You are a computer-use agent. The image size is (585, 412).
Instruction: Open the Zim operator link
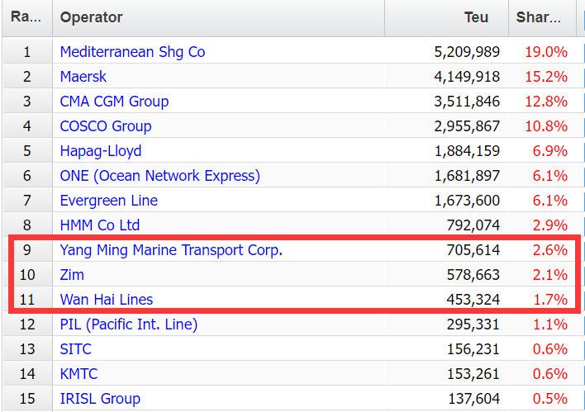pyautogui.click(x=72, y=275)
